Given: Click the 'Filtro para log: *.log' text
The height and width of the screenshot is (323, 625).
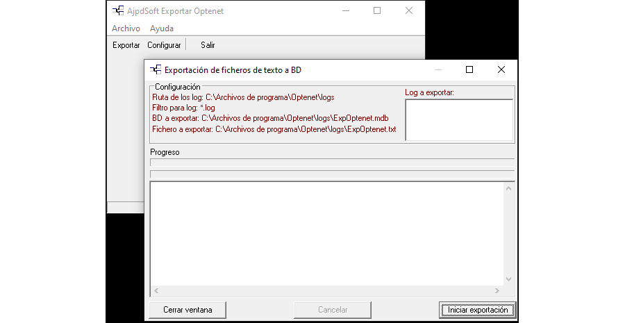Looking at the screenshot, I should click(183, 108).
